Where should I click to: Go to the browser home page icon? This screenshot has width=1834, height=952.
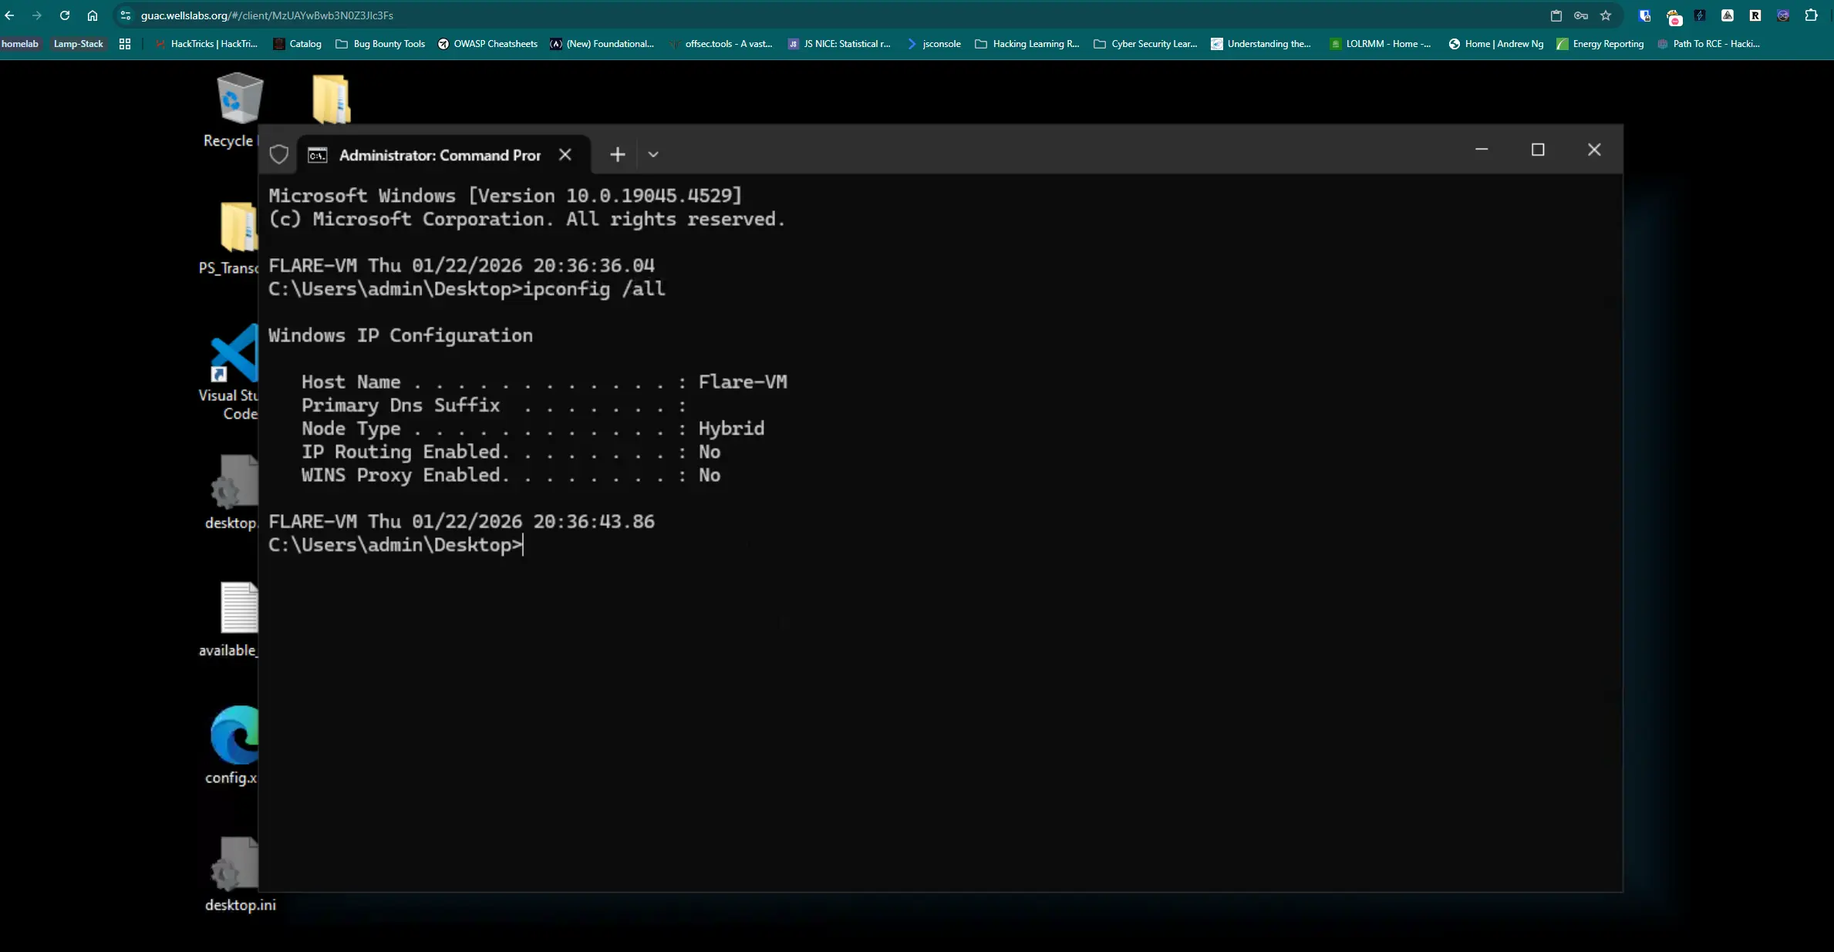coord(93,15)
